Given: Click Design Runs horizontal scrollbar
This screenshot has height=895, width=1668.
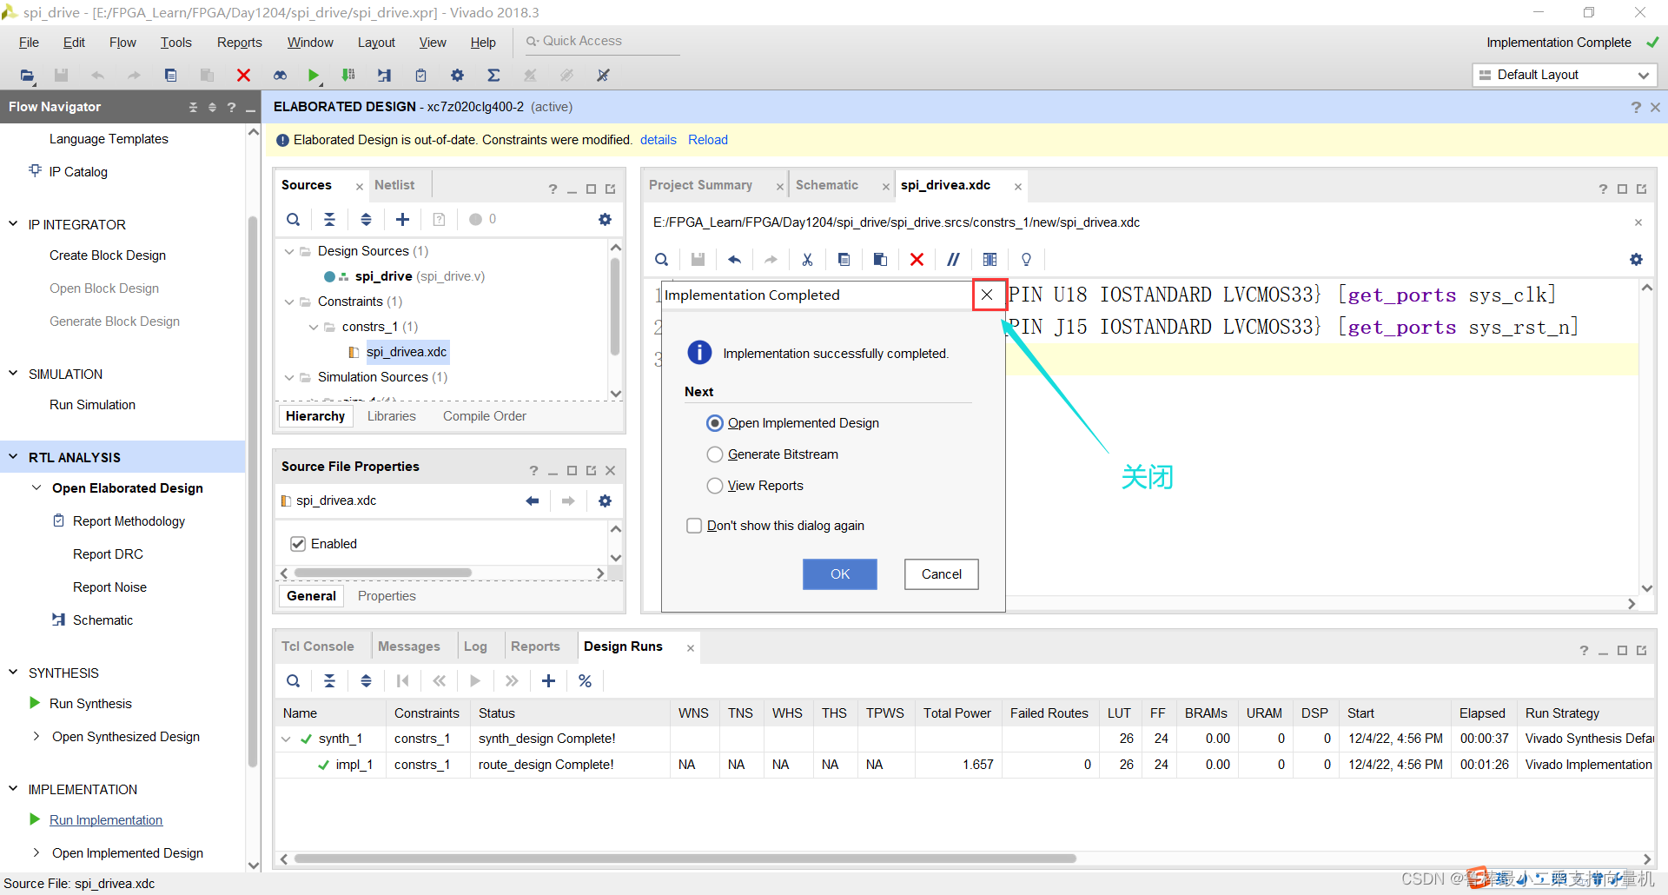Looking at the screenshot, I should pos(685,859).
